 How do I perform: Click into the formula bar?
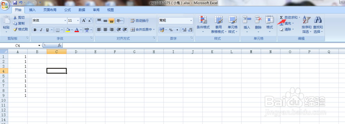204,45
